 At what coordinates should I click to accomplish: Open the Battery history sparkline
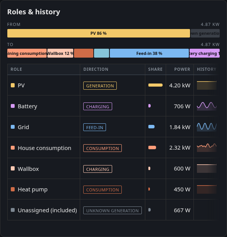pyautogui.click(x=207, y=106)
